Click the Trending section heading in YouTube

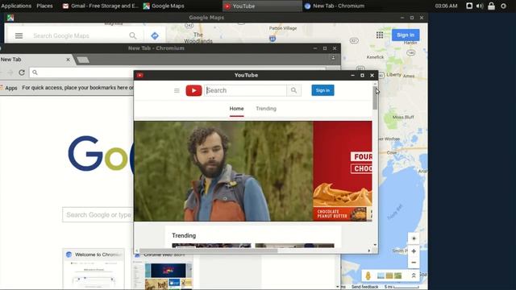[x=184, y=235]
